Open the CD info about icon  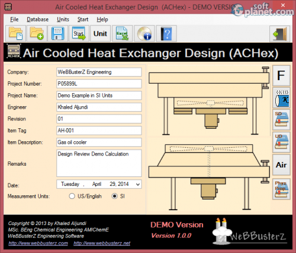click(x=144, y=33)
